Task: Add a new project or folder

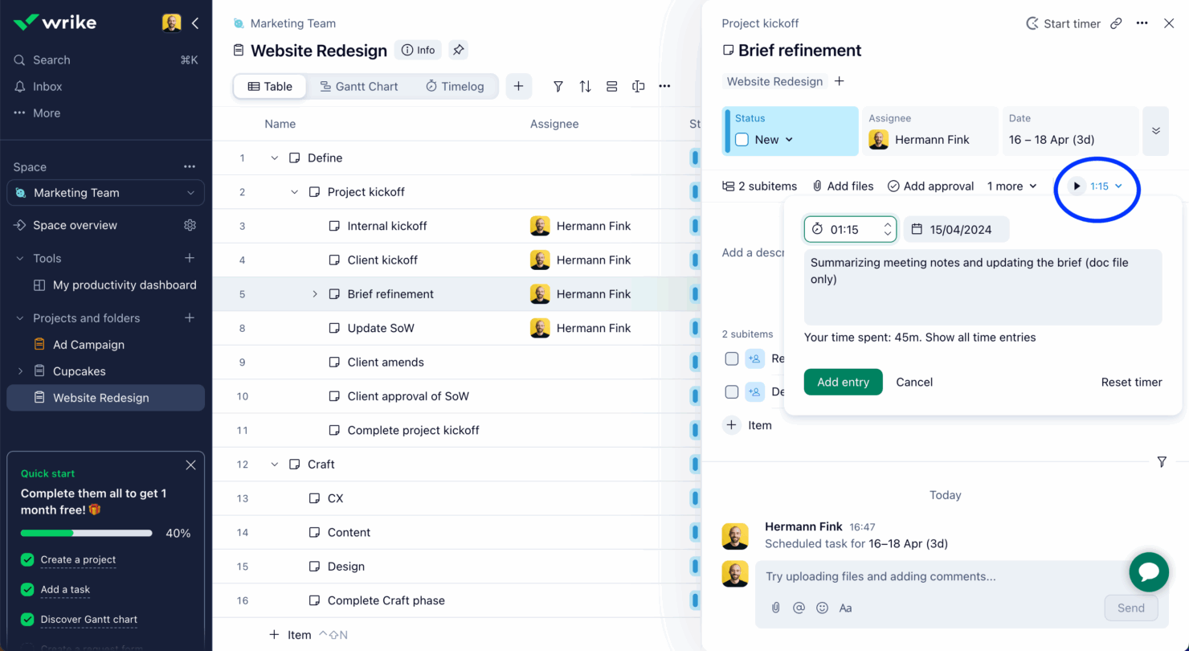Action: (190, 317)
